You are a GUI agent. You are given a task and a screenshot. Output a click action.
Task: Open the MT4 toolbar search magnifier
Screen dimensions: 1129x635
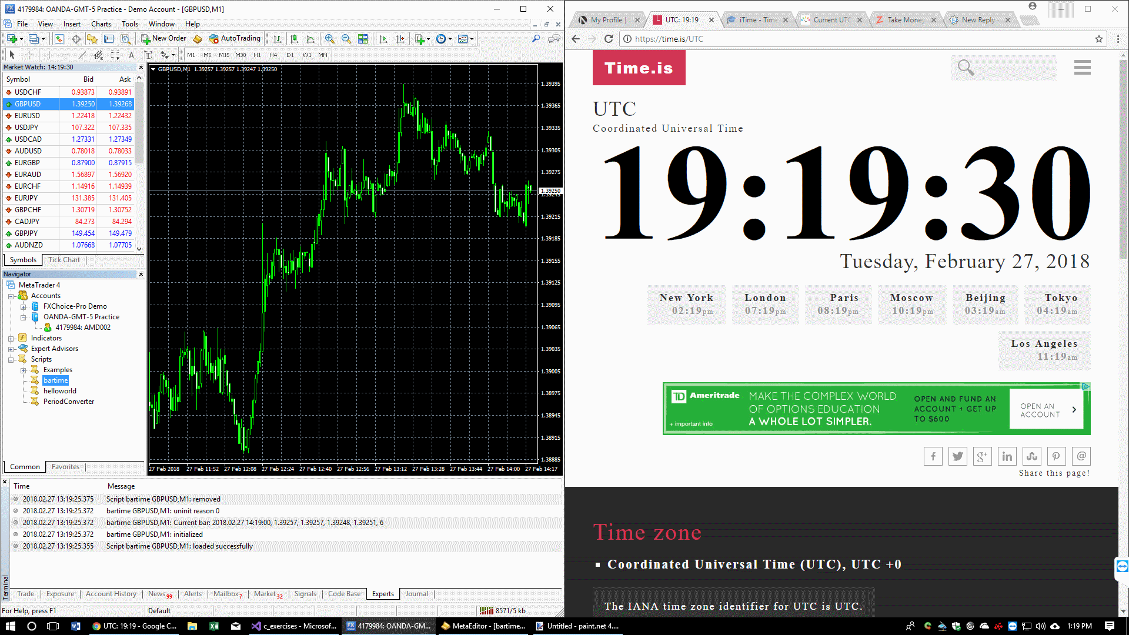coord(536,39)
